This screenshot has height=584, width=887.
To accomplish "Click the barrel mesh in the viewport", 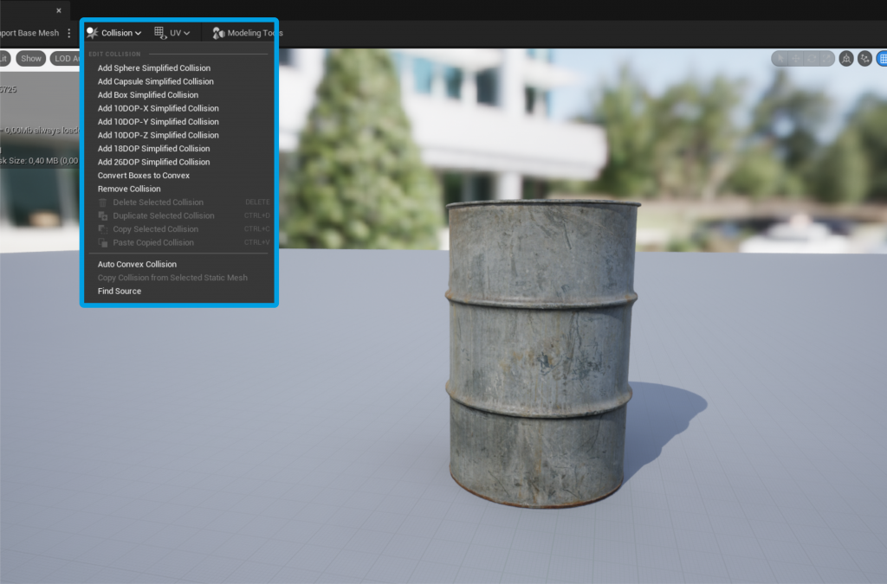I will [x=541, y=353].
